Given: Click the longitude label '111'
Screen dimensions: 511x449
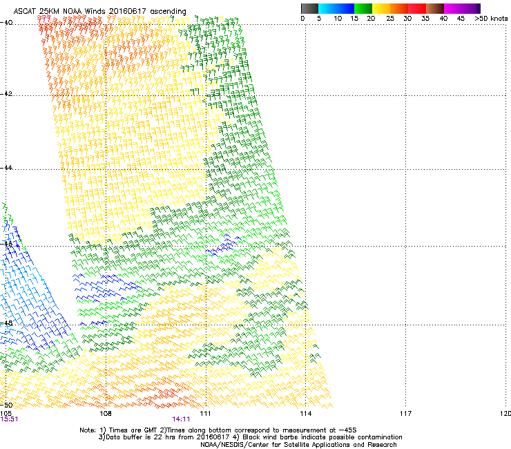Looking at the screenshot, I should [205, 414].
